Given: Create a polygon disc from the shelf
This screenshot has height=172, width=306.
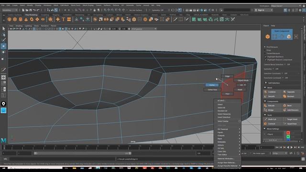Looking at the screenshot, I should coord(43,19).
